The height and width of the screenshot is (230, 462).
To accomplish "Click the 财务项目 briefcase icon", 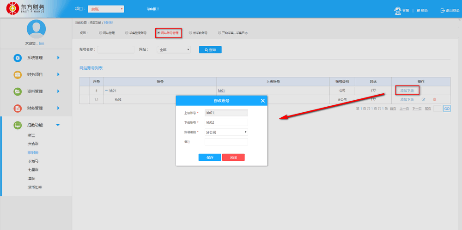I will coord(18,74).
